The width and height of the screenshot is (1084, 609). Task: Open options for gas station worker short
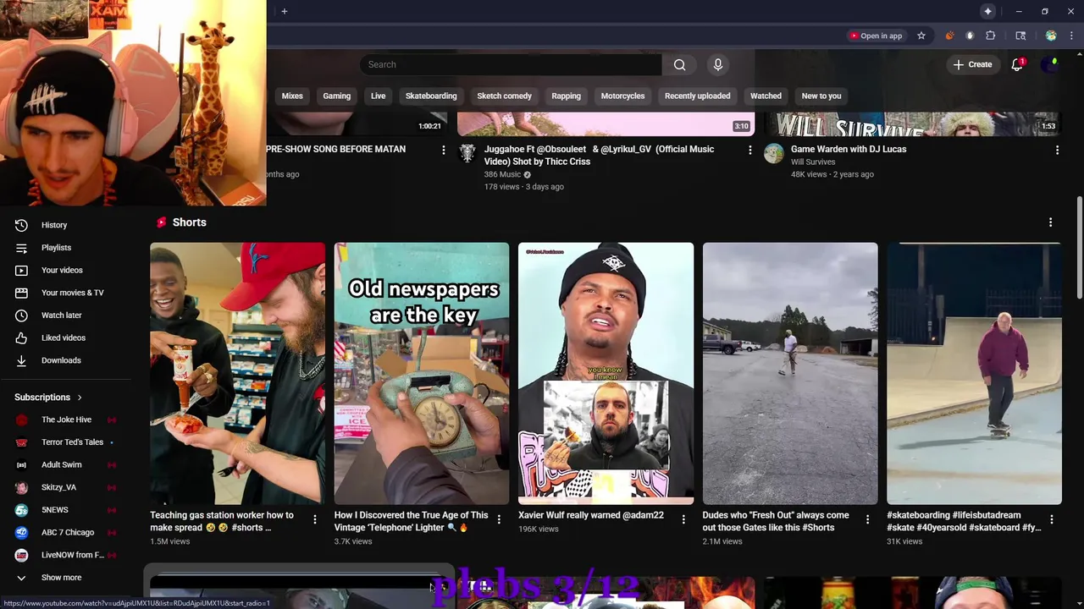point(314,519)
